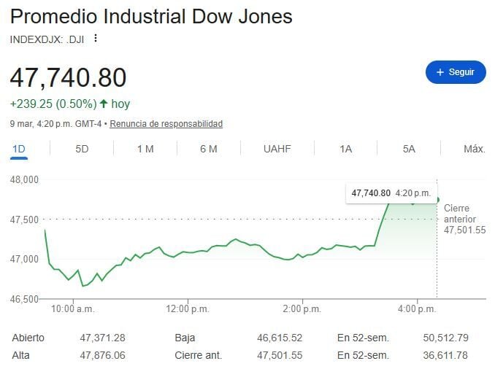The width and height of the screenshot is (495, 377).
Task: Click the Cierre anterior label on the chart
Action: tap(460, 213)
